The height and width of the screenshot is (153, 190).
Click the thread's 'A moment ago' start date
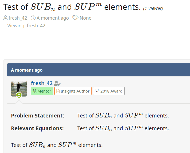[53, 18]
